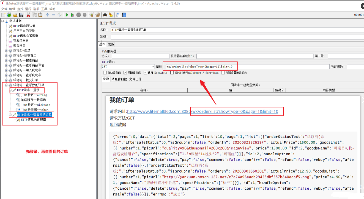Expand 线程组-登录 thread group
Image resolution: width=364 pixels, height=199 pixels.
pos(6,51)
